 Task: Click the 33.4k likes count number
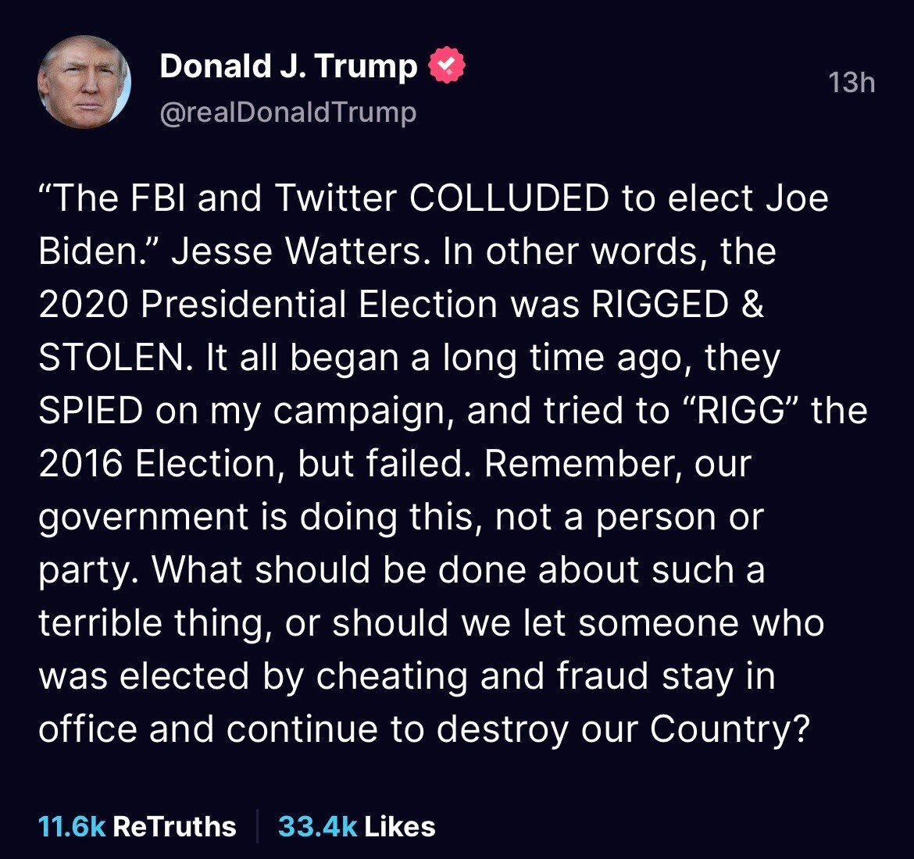click(x=318, y=826)
